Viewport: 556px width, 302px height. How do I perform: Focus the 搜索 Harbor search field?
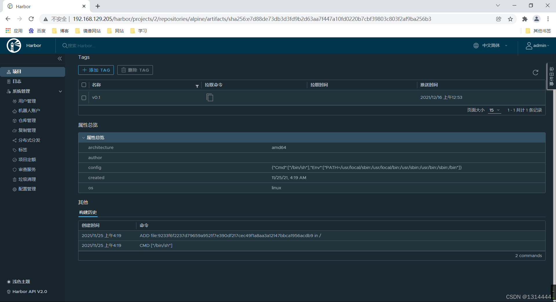click(x=82, y=46)
